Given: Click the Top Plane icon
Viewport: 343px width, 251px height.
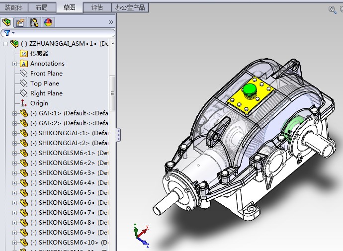Looking at the screenshot, I should 24,84.
